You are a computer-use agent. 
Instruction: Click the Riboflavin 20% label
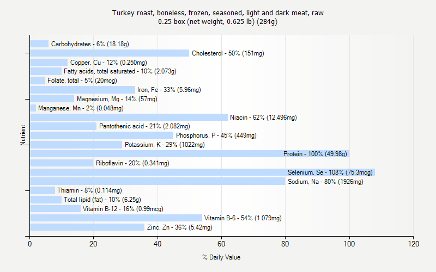(132, 163)
